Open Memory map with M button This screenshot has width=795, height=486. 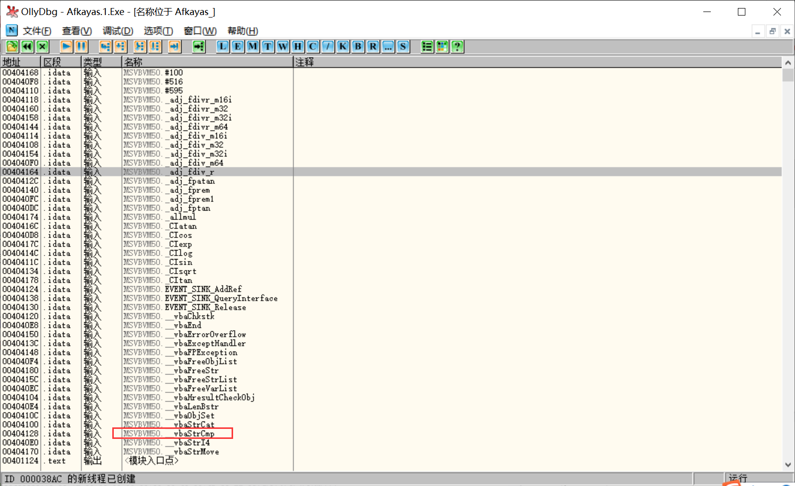point(253,47)
